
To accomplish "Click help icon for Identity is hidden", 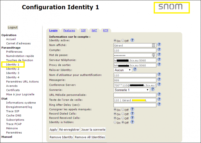I will tap(132, 122).
